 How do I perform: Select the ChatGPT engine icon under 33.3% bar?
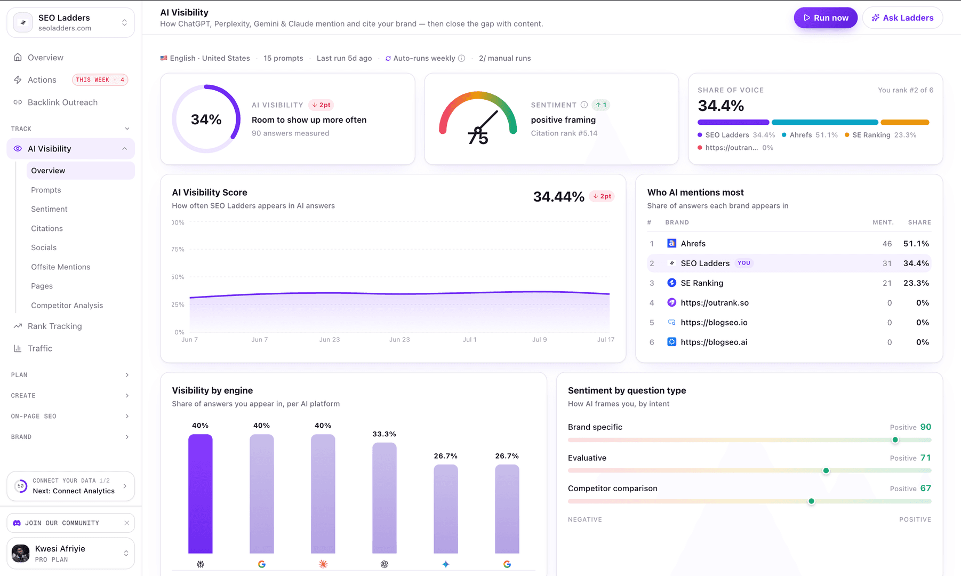point(385,564)
